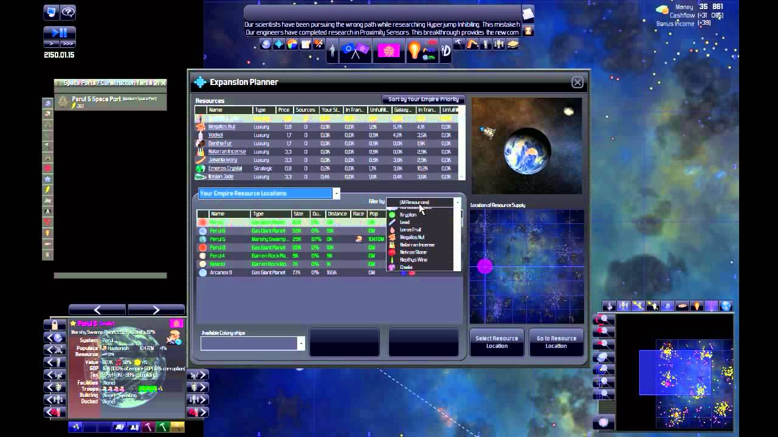778x437 pixels.
Task: Open Your Empire Resource Locations dropdown
Action: (269, 194)
